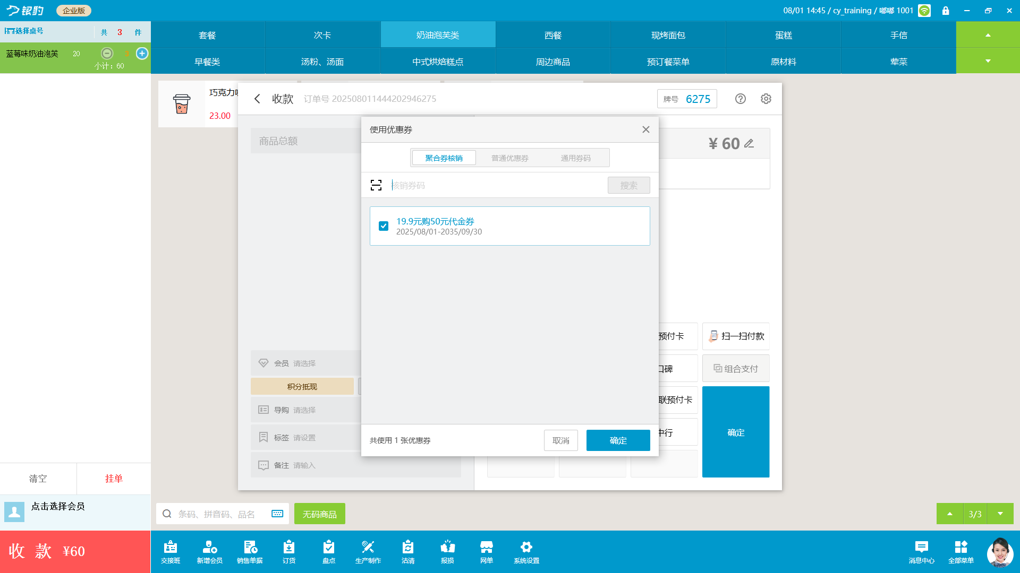Click the 搜索 button
Screen dimensions: 1020x573
click(x=629, y=185)
